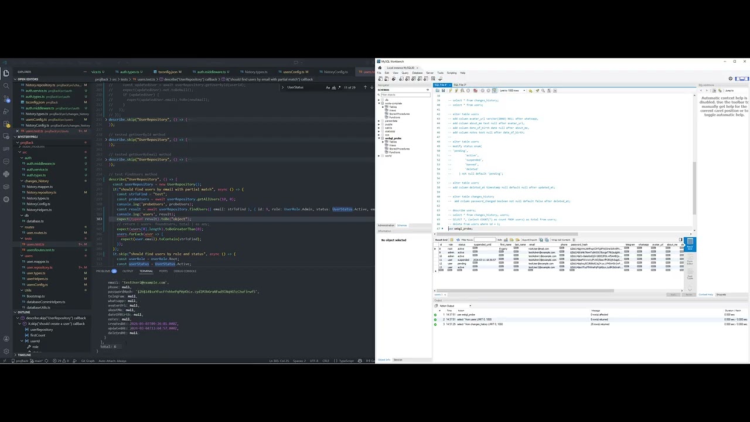This screenshot has height=422, width=750.
Task: Click the Result Grid side button
Action: 690,244
